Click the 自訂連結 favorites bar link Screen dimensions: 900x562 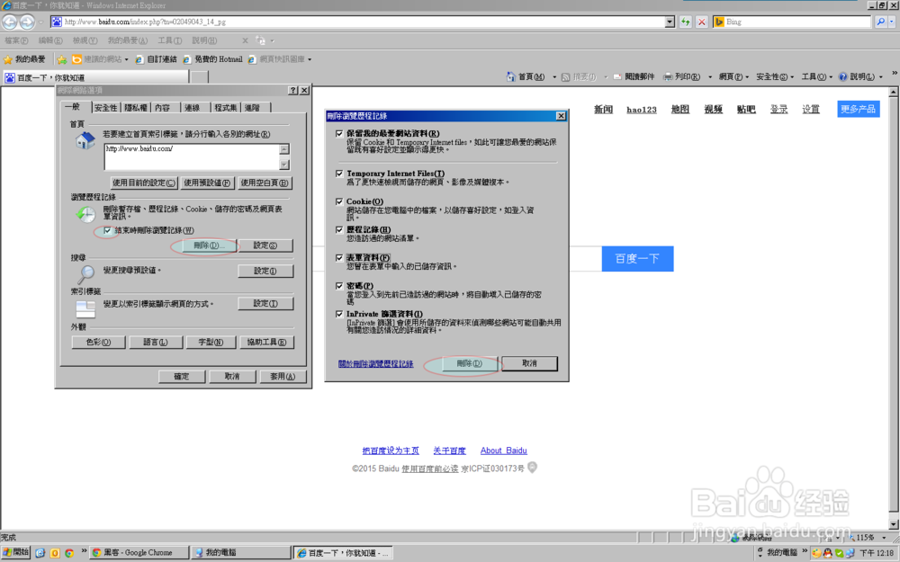click(x=156, y=59)
